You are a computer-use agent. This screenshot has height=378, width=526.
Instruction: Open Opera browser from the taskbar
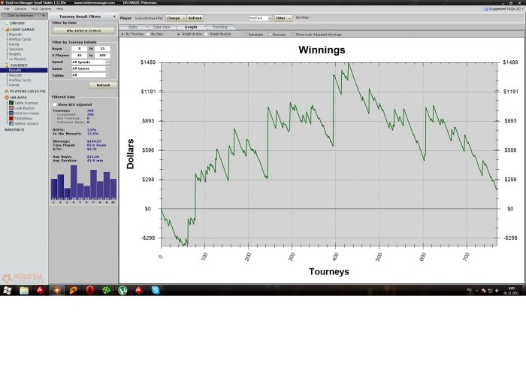click(89, 290)
